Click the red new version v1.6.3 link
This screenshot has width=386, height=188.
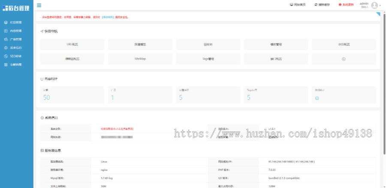point(117,129)
